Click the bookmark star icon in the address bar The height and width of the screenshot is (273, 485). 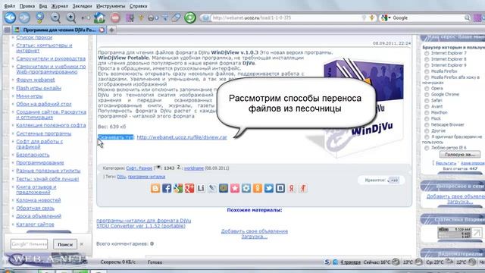(x=372, y=18)
